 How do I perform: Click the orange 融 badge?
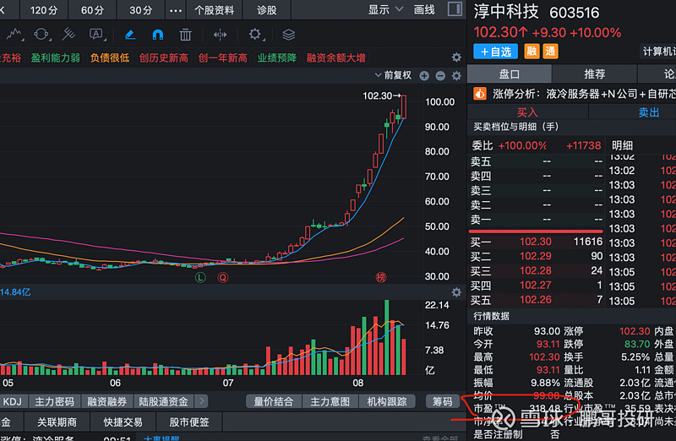pos(532,52)
